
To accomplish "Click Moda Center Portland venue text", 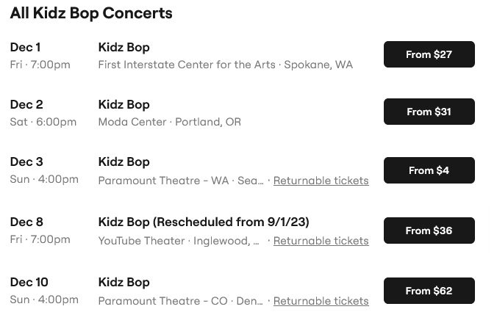I will click(x=169, y=122).
